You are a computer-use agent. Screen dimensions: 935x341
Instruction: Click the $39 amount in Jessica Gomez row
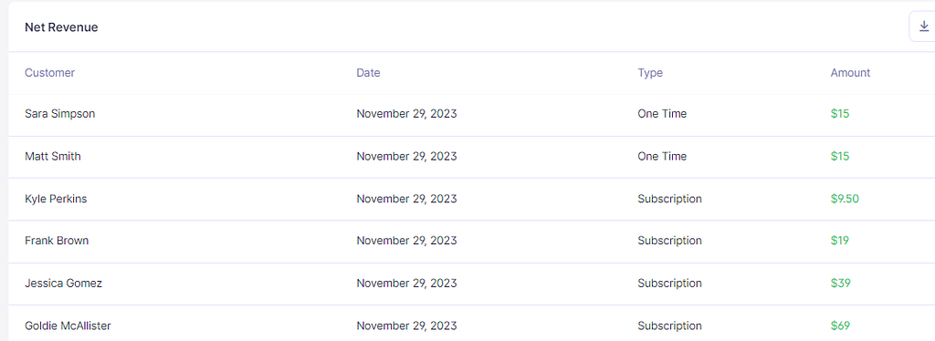tap(840, 284)
